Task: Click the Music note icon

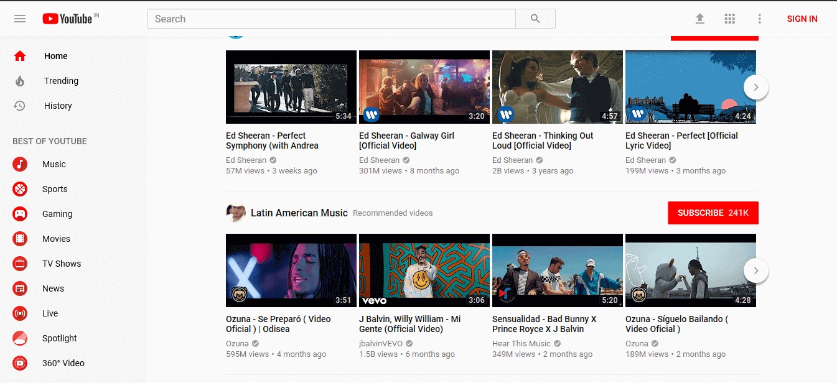Action: coord(20,164)
